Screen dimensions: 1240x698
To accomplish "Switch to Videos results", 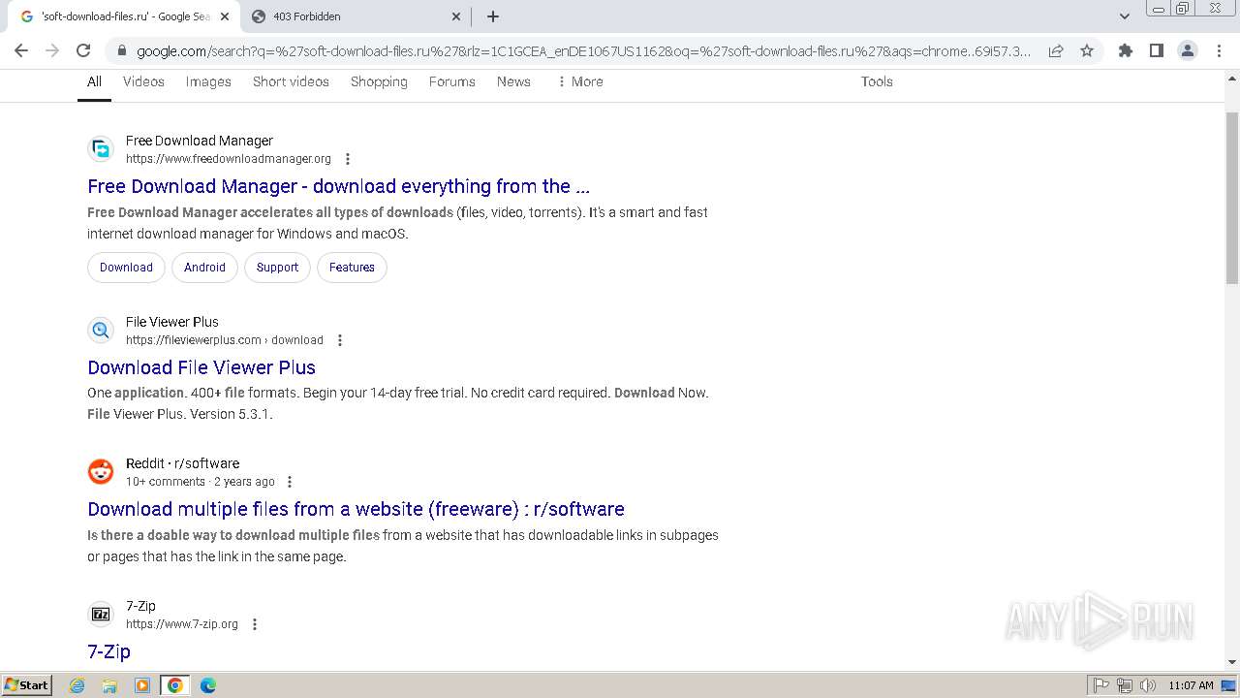I will pyautogui.click(x=143, y=81).
